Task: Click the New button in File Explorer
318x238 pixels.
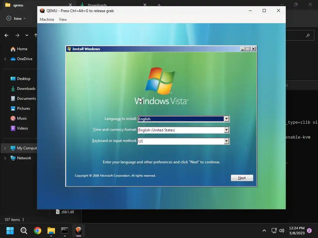Action: [x=16, y=18]
